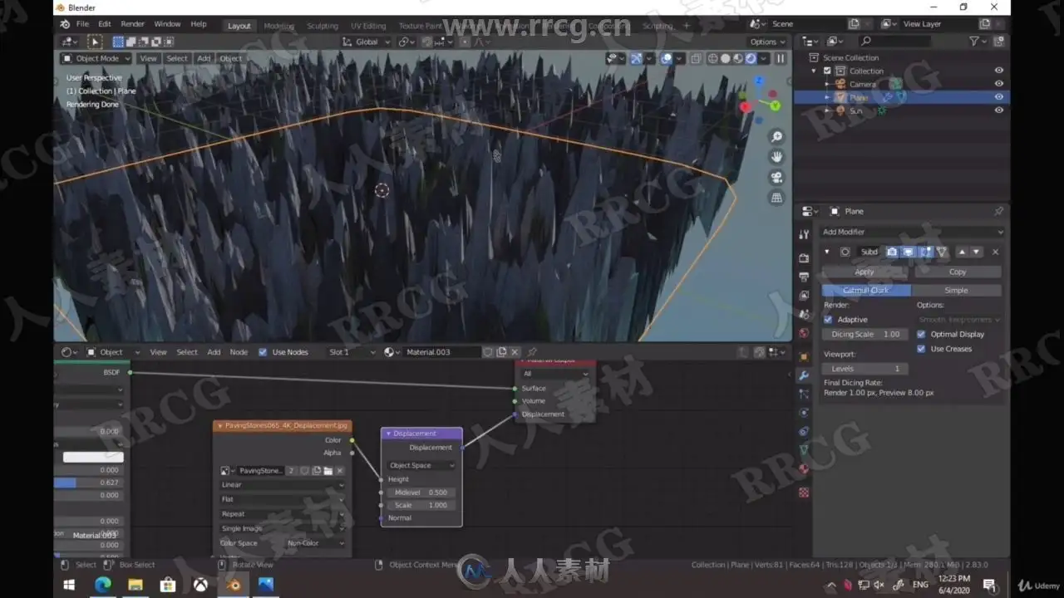Switch the orthographic/perspective grid icon
Screen dimensions: 1064x598
pyautogui.click(x=776, y=198)
